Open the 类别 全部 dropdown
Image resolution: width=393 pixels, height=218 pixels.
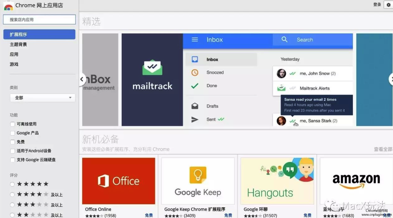(x=42, y=98)
